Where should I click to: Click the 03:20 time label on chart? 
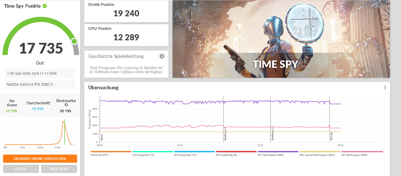(260, 145)
